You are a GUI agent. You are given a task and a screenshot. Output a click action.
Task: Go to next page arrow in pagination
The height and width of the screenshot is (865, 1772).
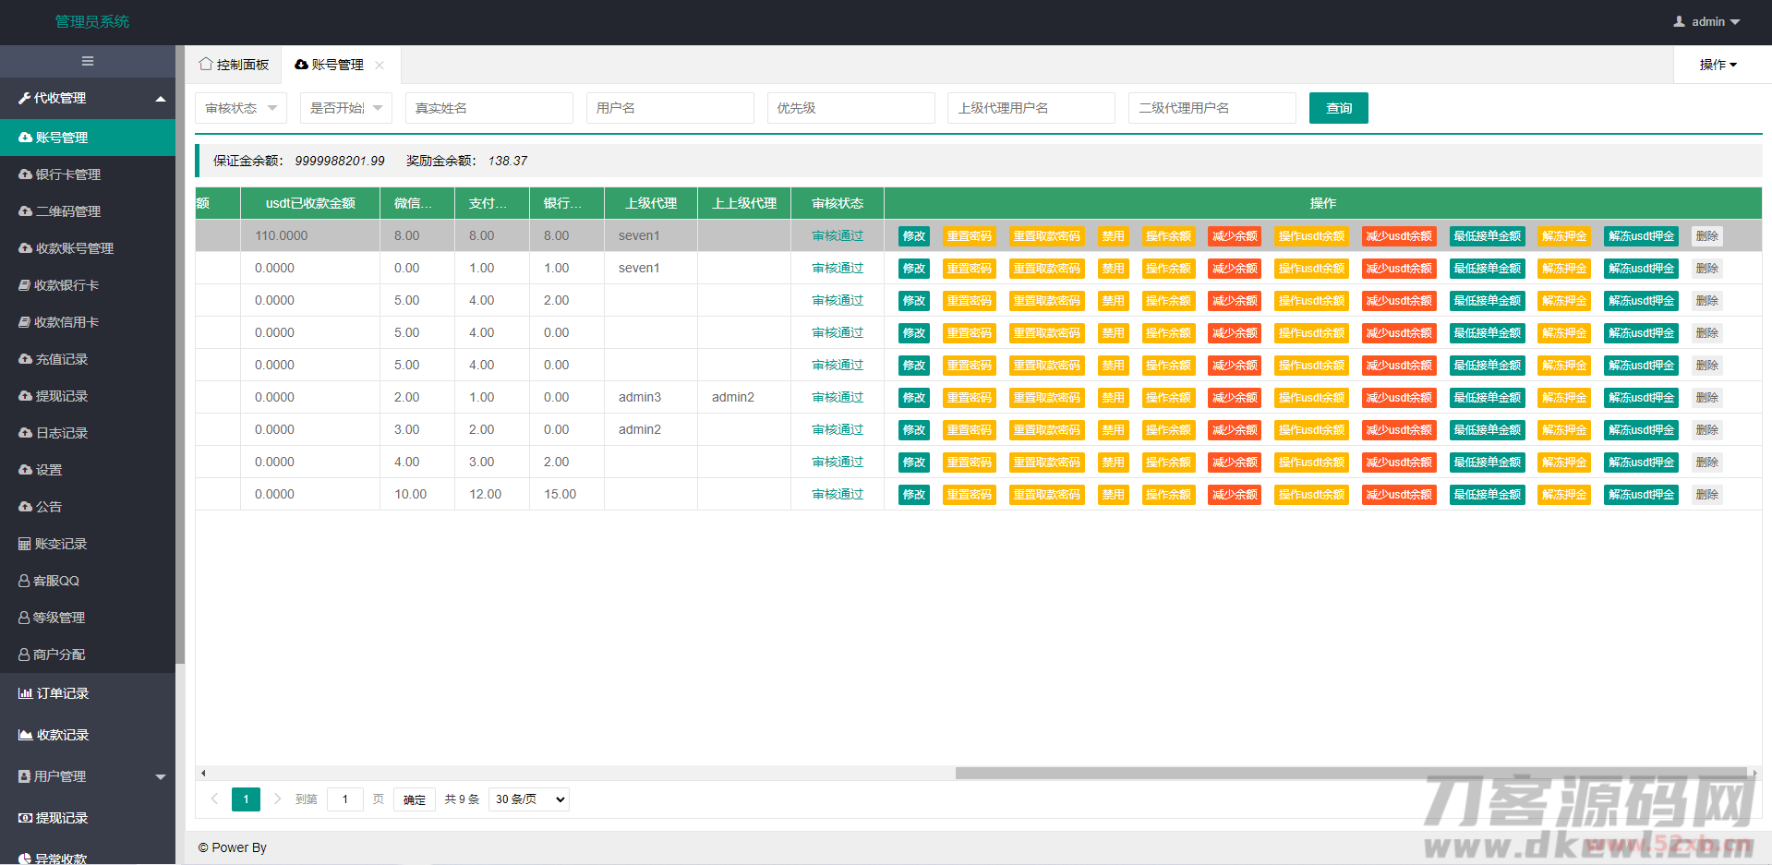click(277, 799)
